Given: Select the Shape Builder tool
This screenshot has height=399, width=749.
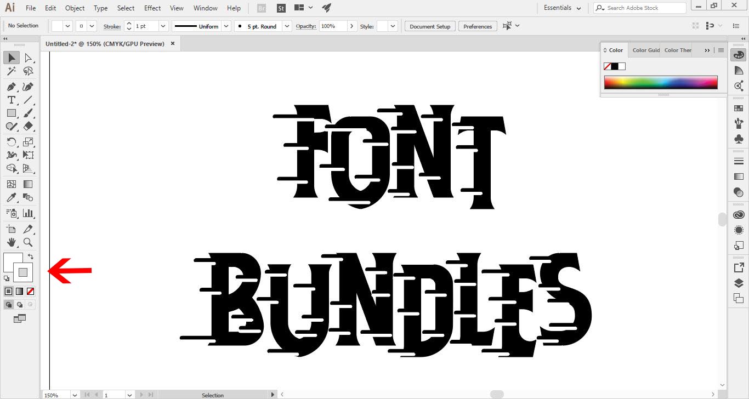Looking at the screenshot, I should (12, 168).
